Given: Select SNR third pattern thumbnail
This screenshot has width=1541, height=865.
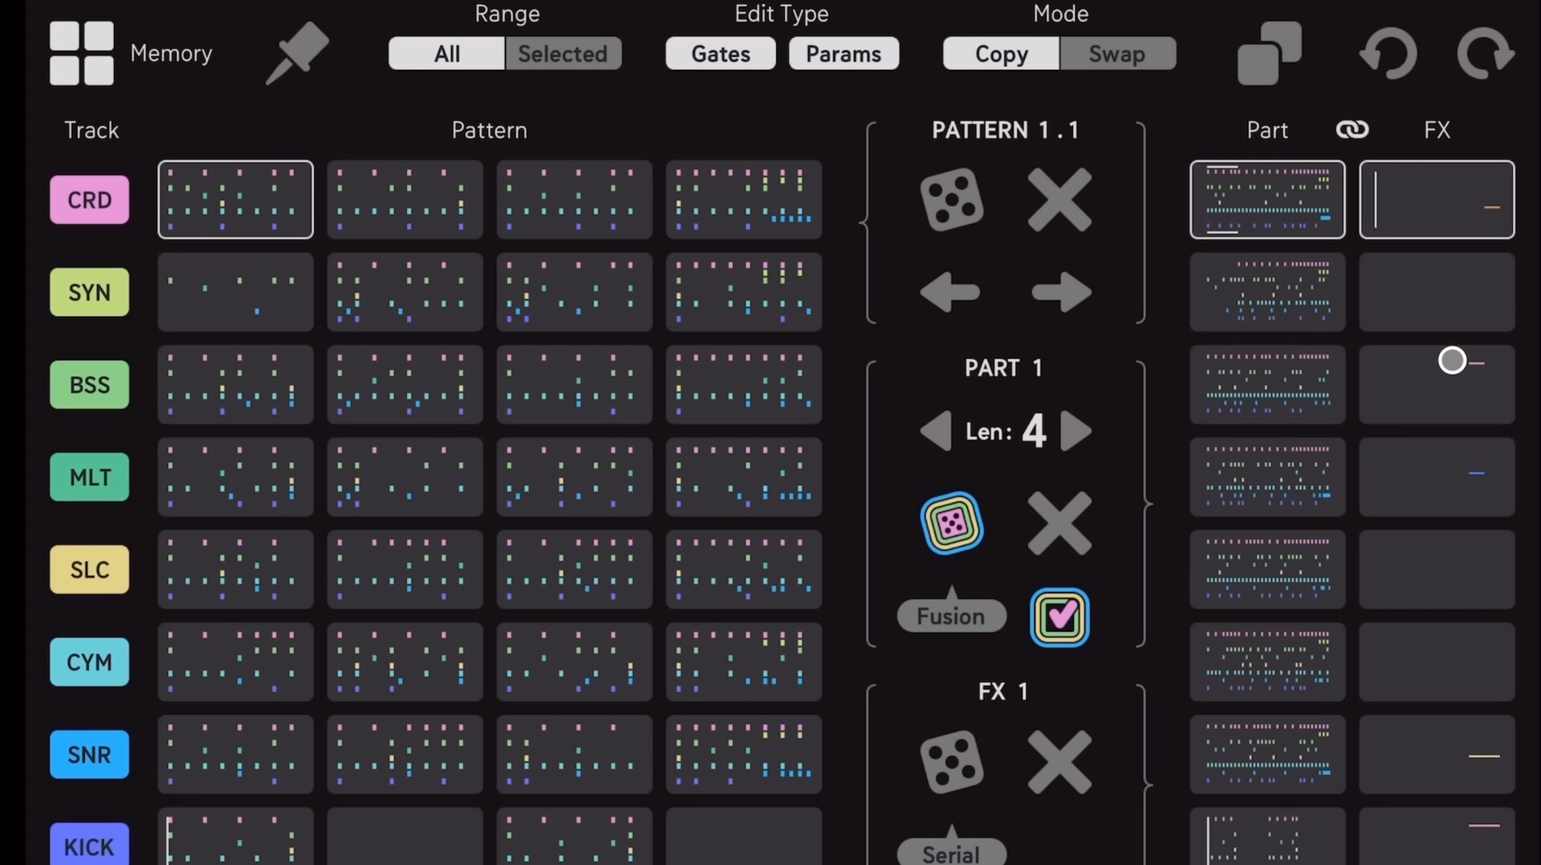Looking at the screenshot, I should [x=574, y=754].
